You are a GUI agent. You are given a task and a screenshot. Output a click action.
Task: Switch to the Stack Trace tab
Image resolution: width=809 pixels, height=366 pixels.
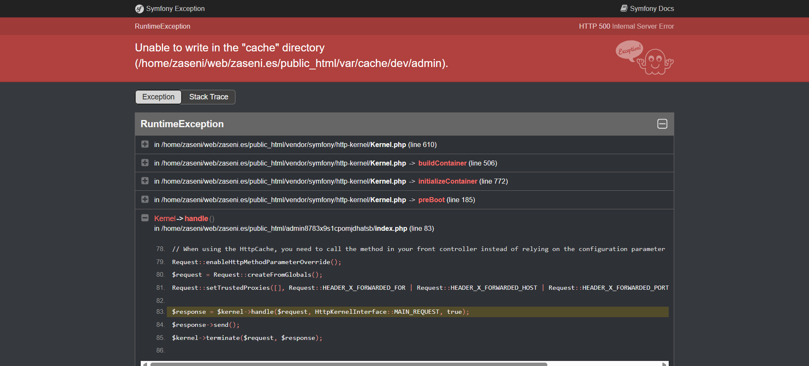(209, 97)
